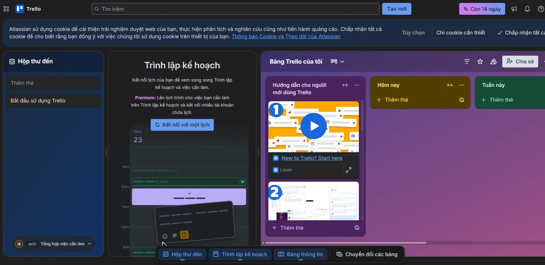Viewport: 545px width, 265px height.
Task: Open the board filter icon
Action: (467, 62)
